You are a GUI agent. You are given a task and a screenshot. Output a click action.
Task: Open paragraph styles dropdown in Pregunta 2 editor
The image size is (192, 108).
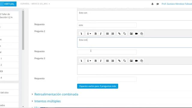tap(89, 34)
